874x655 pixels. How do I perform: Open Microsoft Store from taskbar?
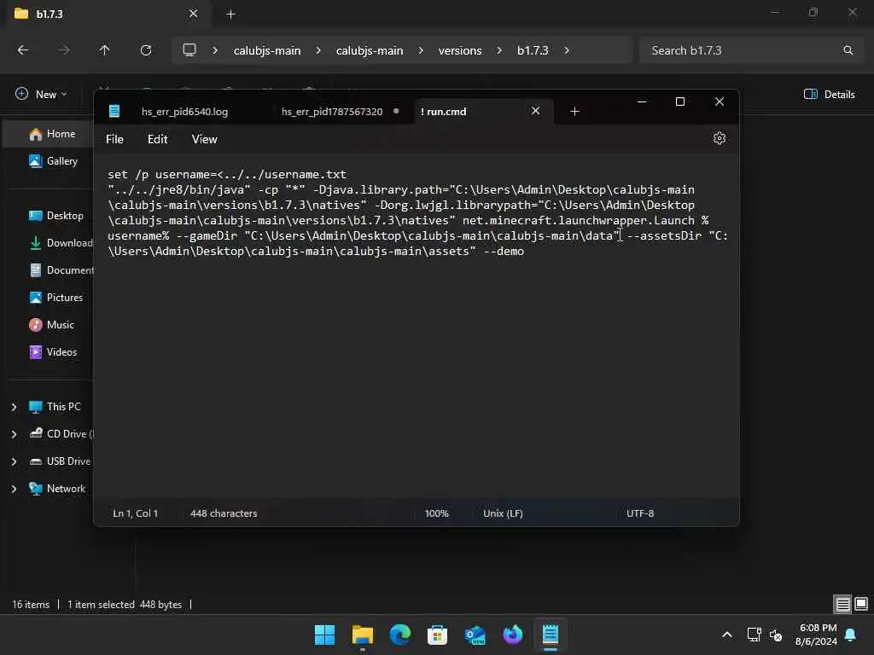(x=437, y=635)
